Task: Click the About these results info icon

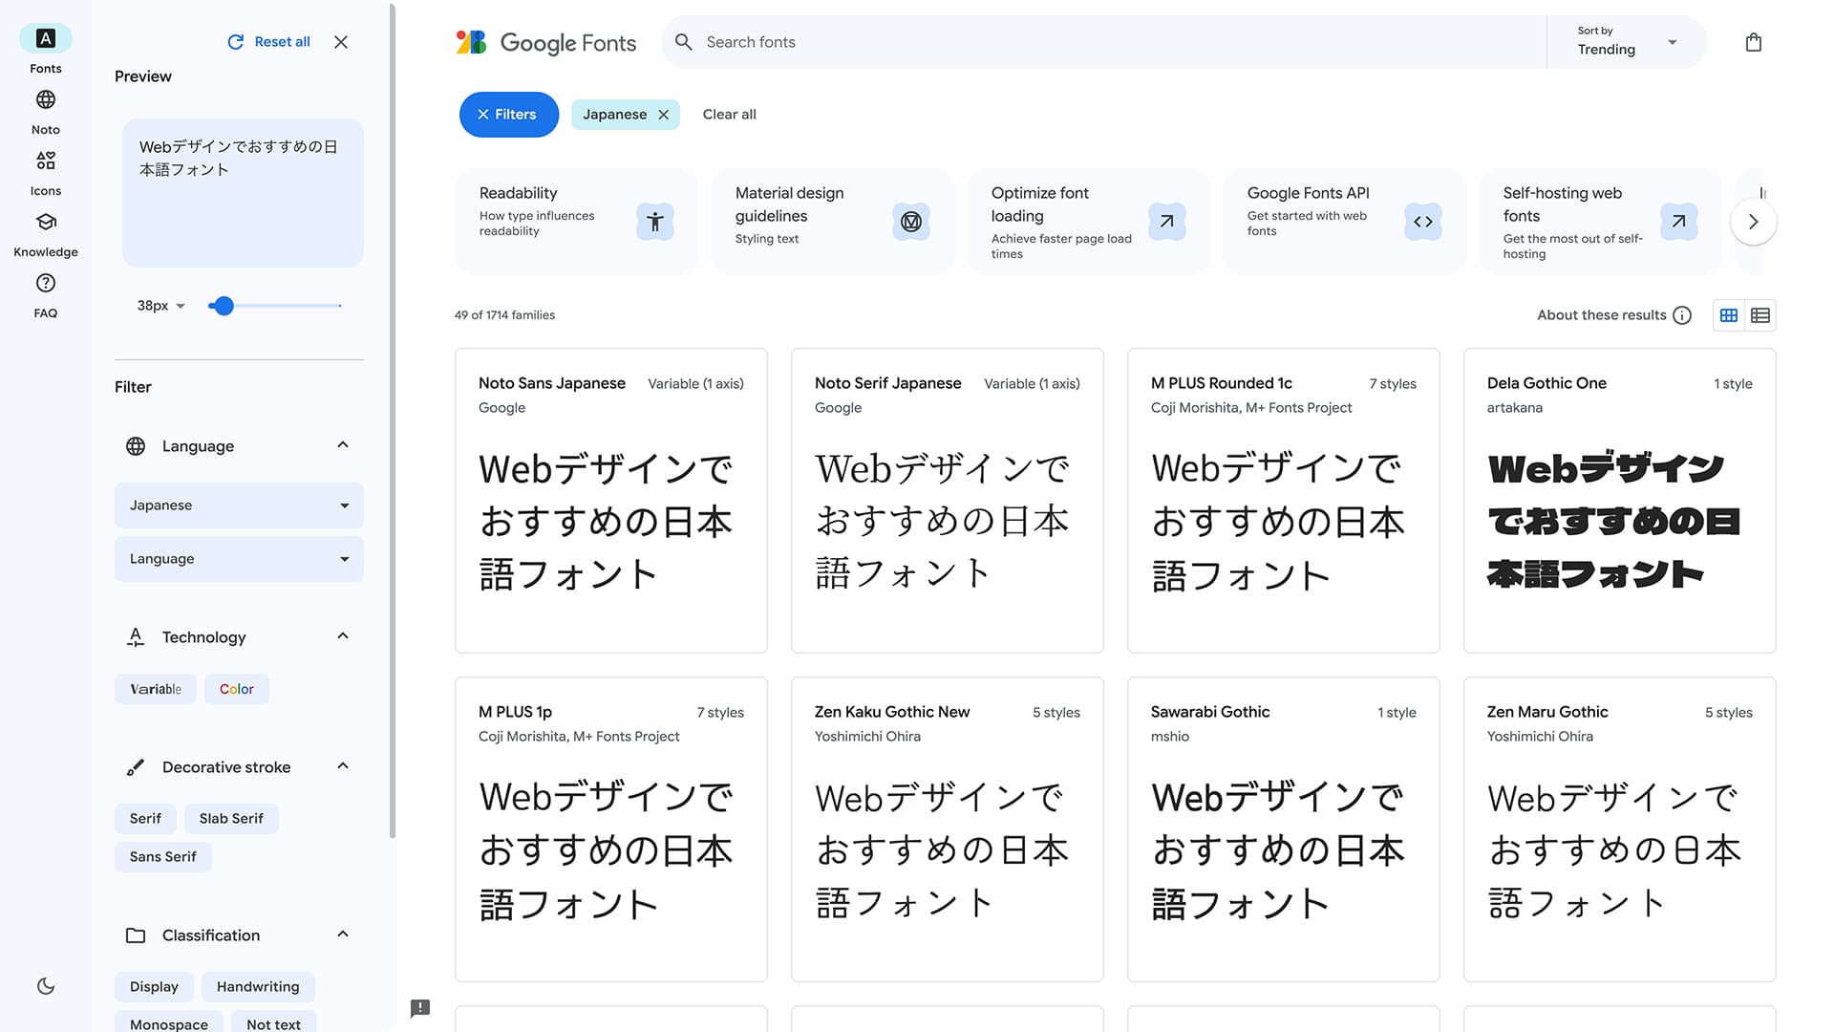Action: point(1682,315)
